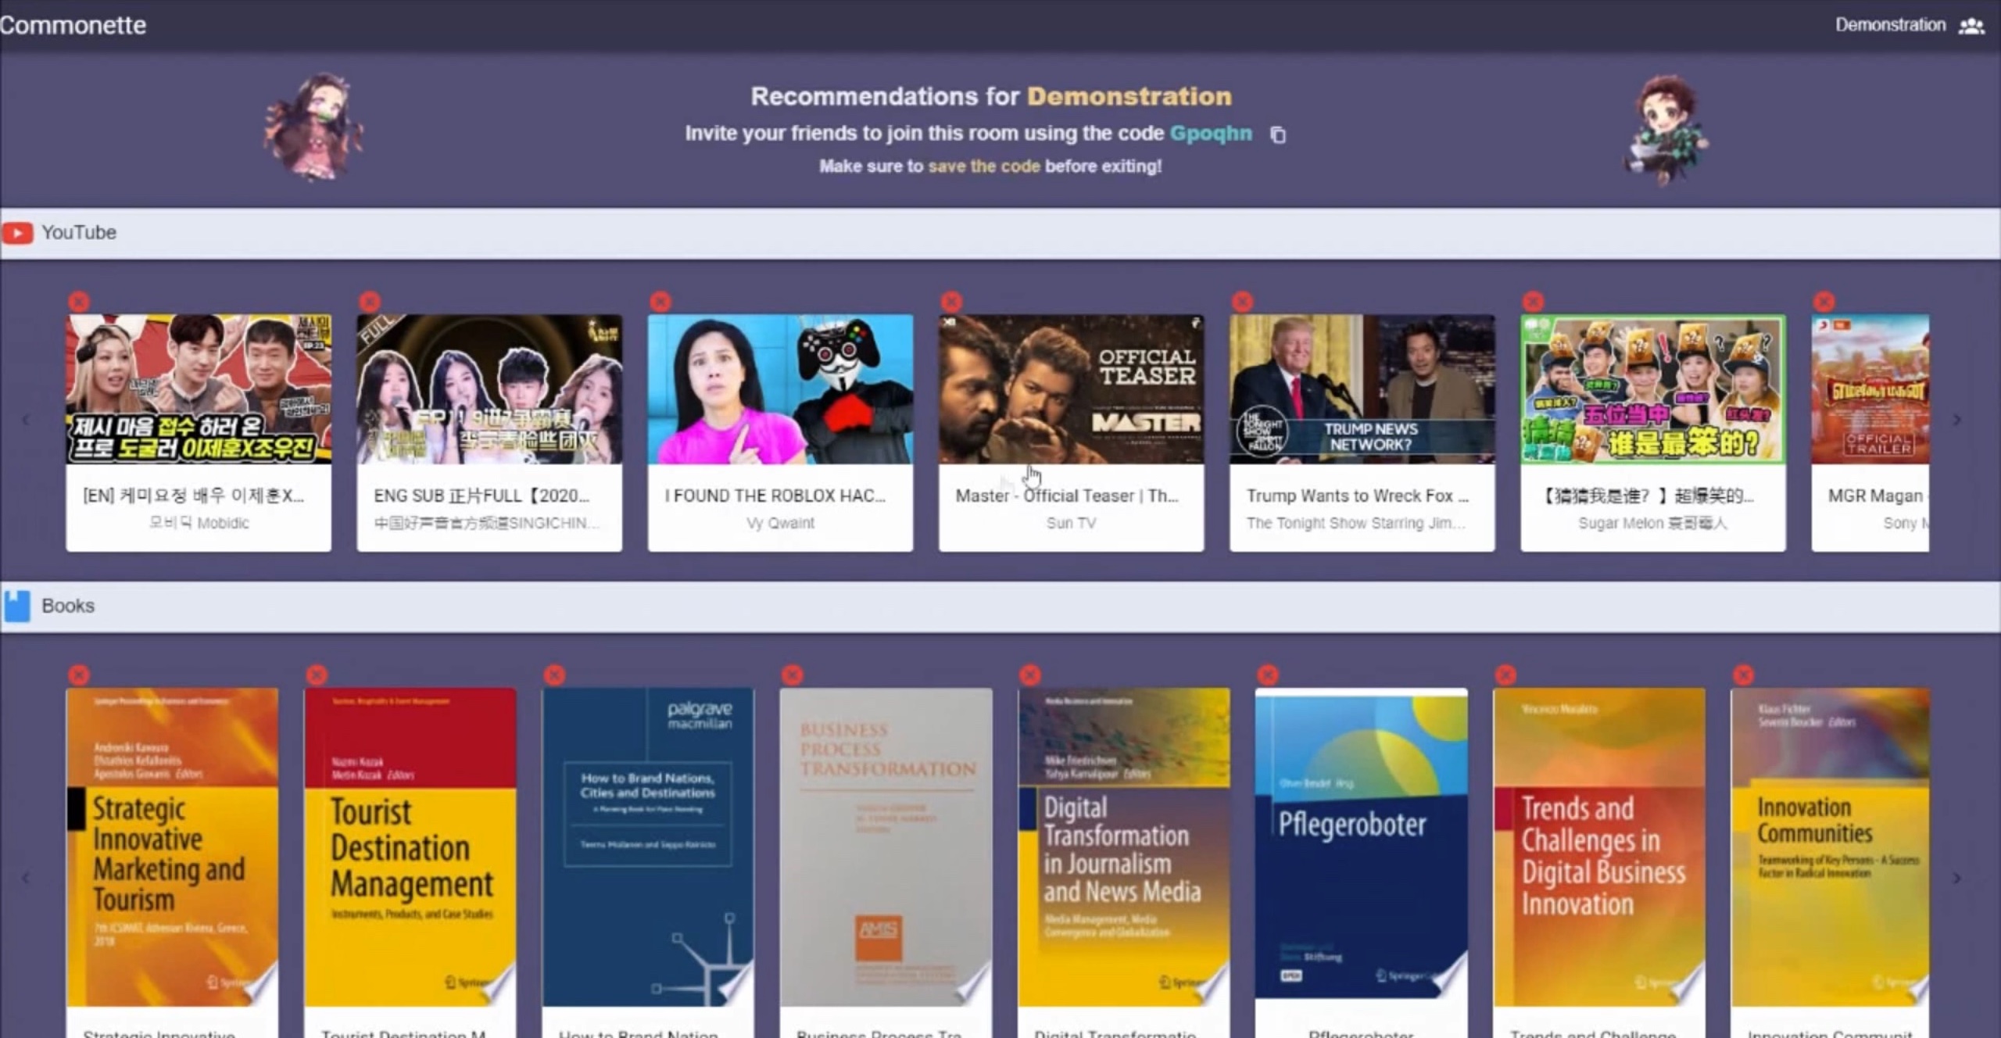Open Digital Transformation in Journalism book cover
The height and width of the screenshot is (1038, 2001).
point(1123,847)
